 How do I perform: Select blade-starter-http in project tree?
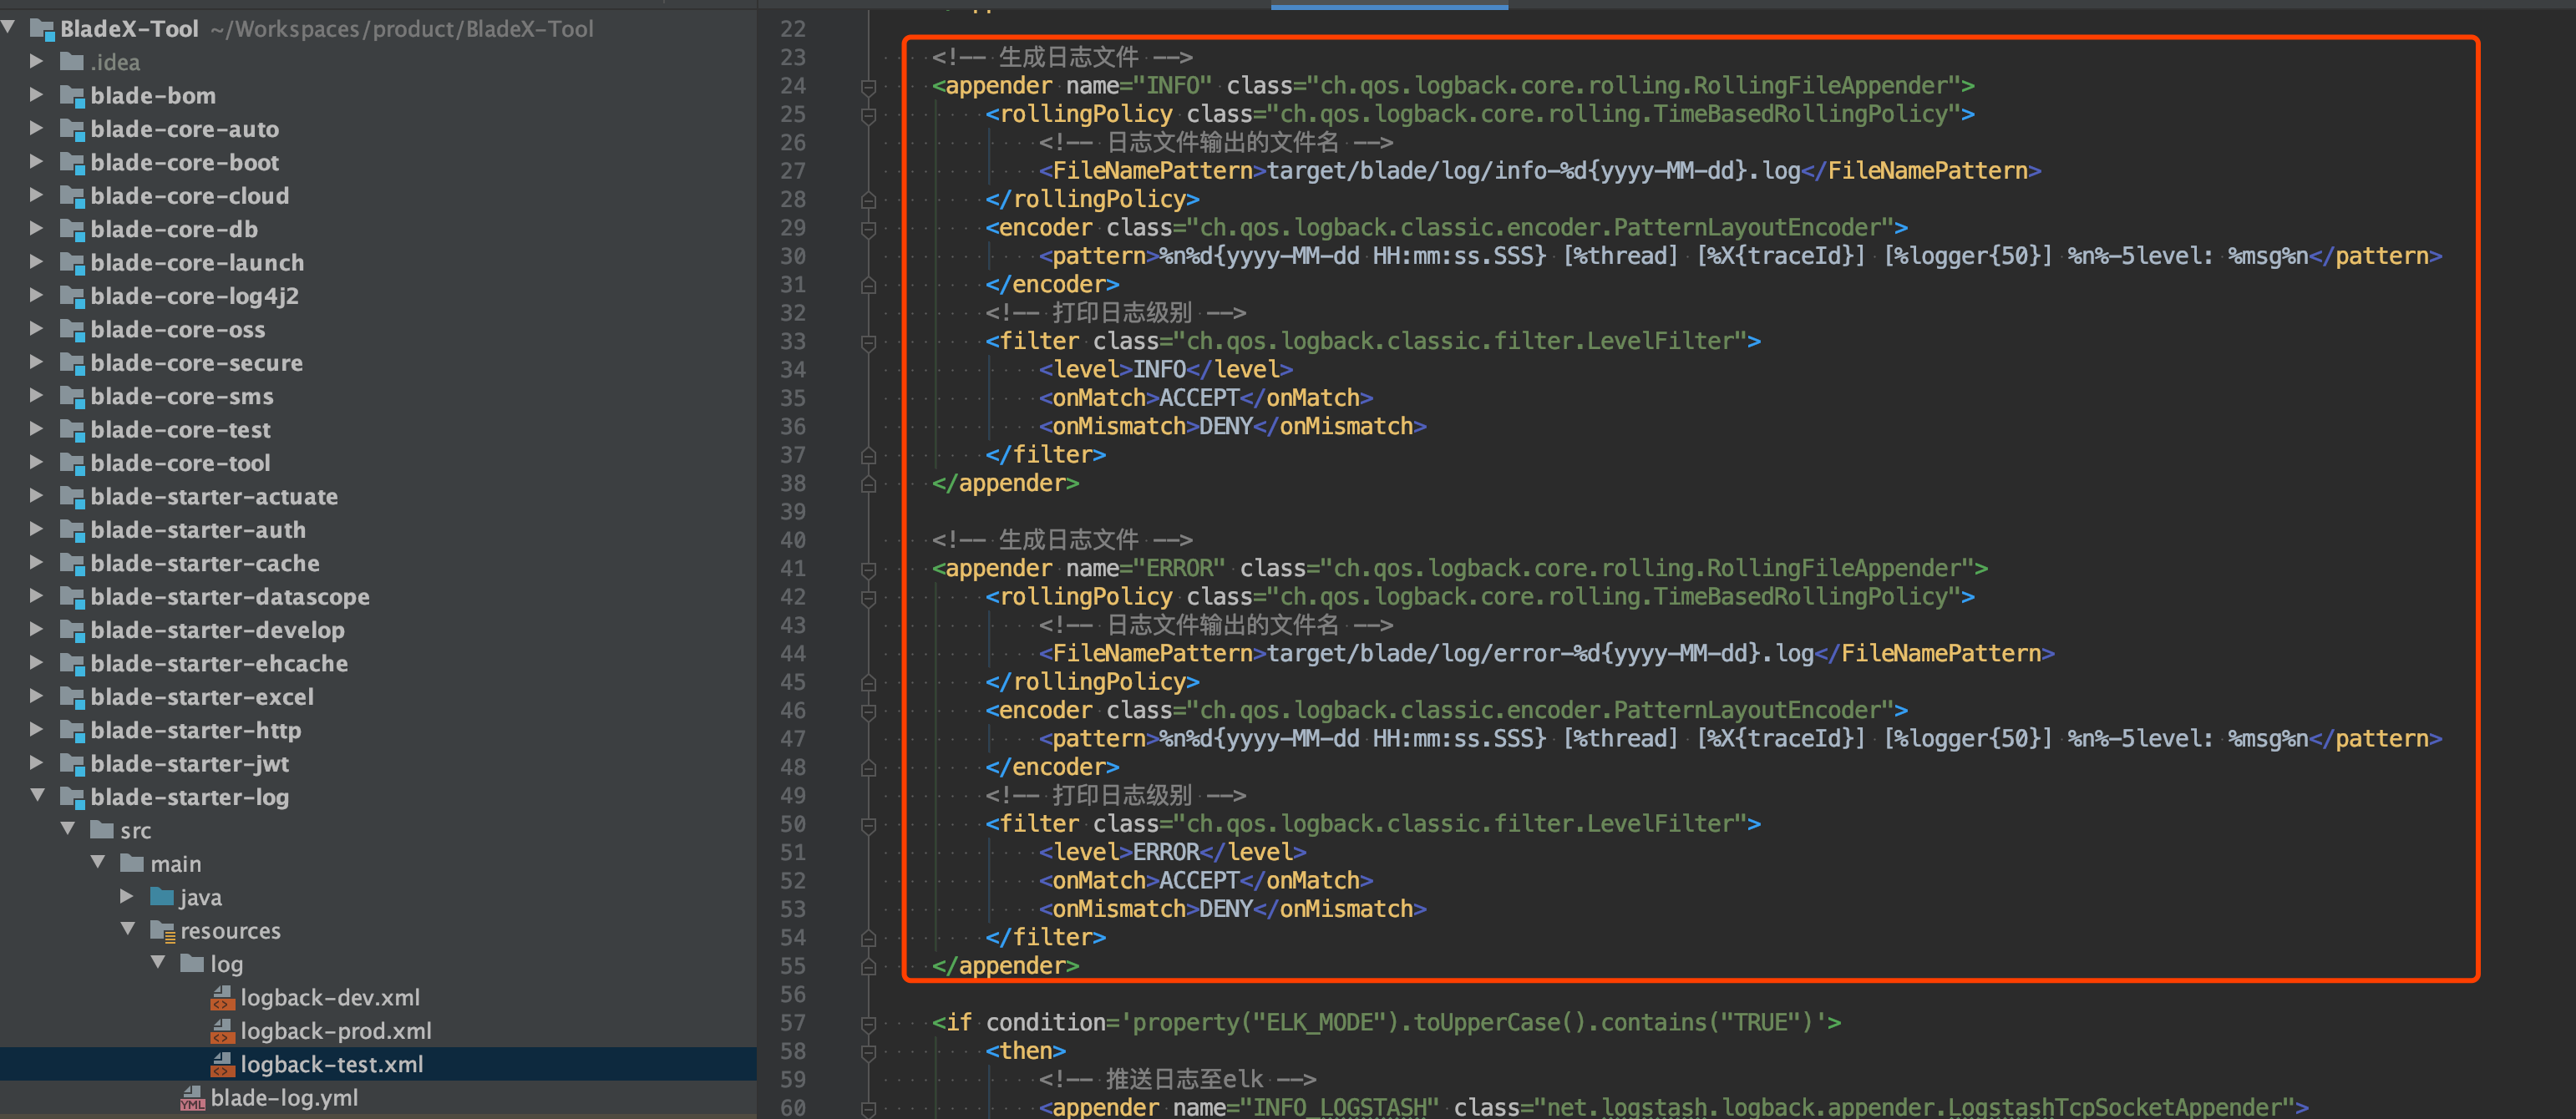click(x=196, y=730)
